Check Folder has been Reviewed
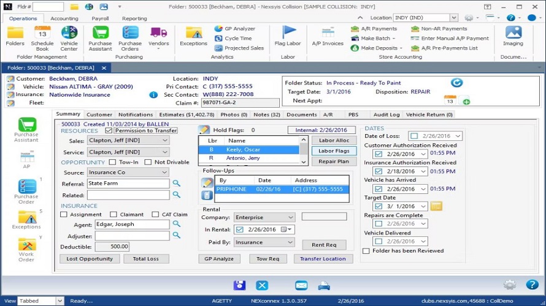 click(366, 251)
